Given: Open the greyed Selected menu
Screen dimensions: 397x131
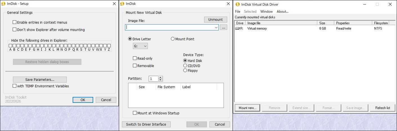Looking at the screenshot, I should point(250,12).
